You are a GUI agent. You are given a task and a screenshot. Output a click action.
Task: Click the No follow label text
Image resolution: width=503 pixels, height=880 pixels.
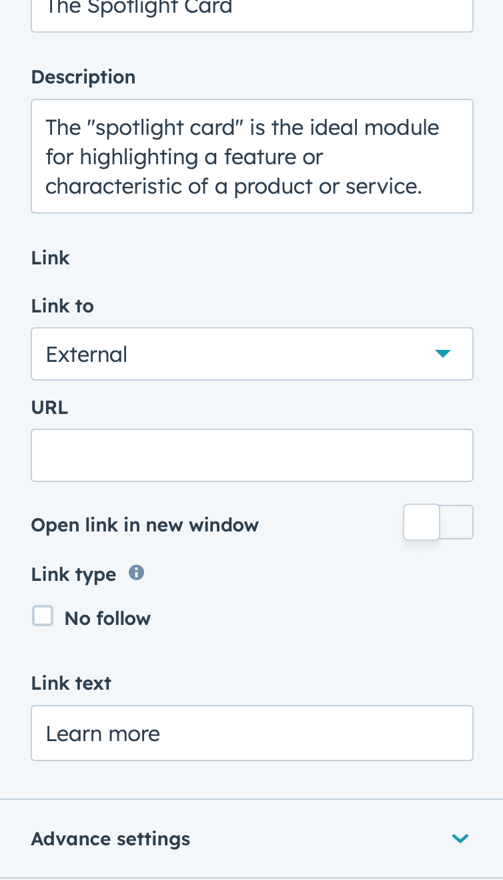point(107,618)
